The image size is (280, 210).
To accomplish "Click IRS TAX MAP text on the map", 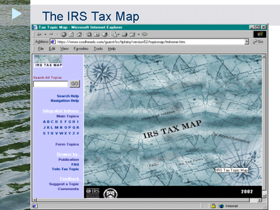I will click(172, 129).
